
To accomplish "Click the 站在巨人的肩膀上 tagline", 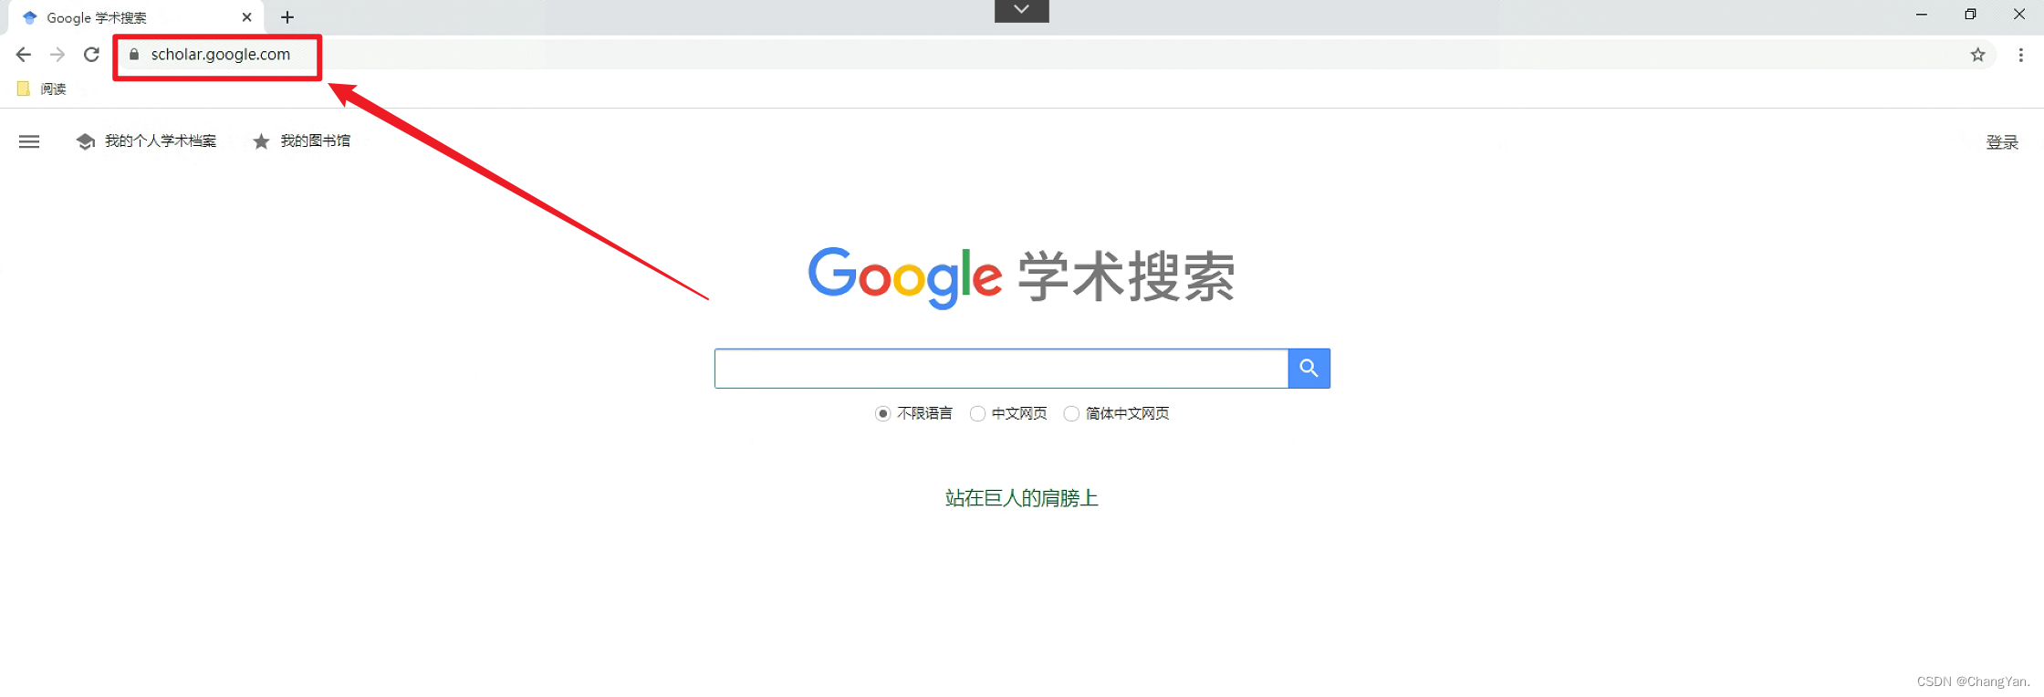I will point(1022,498).
